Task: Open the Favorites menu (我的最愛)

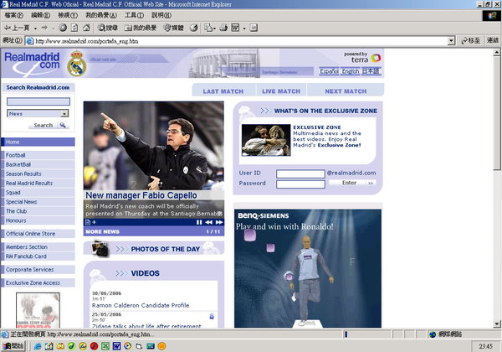Action: 101,15
